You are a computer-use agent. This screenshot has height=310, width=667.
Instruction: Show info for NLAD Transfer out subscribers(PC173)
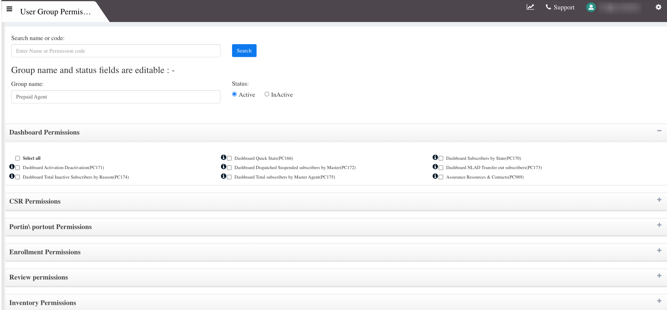[x=435, y=167]
